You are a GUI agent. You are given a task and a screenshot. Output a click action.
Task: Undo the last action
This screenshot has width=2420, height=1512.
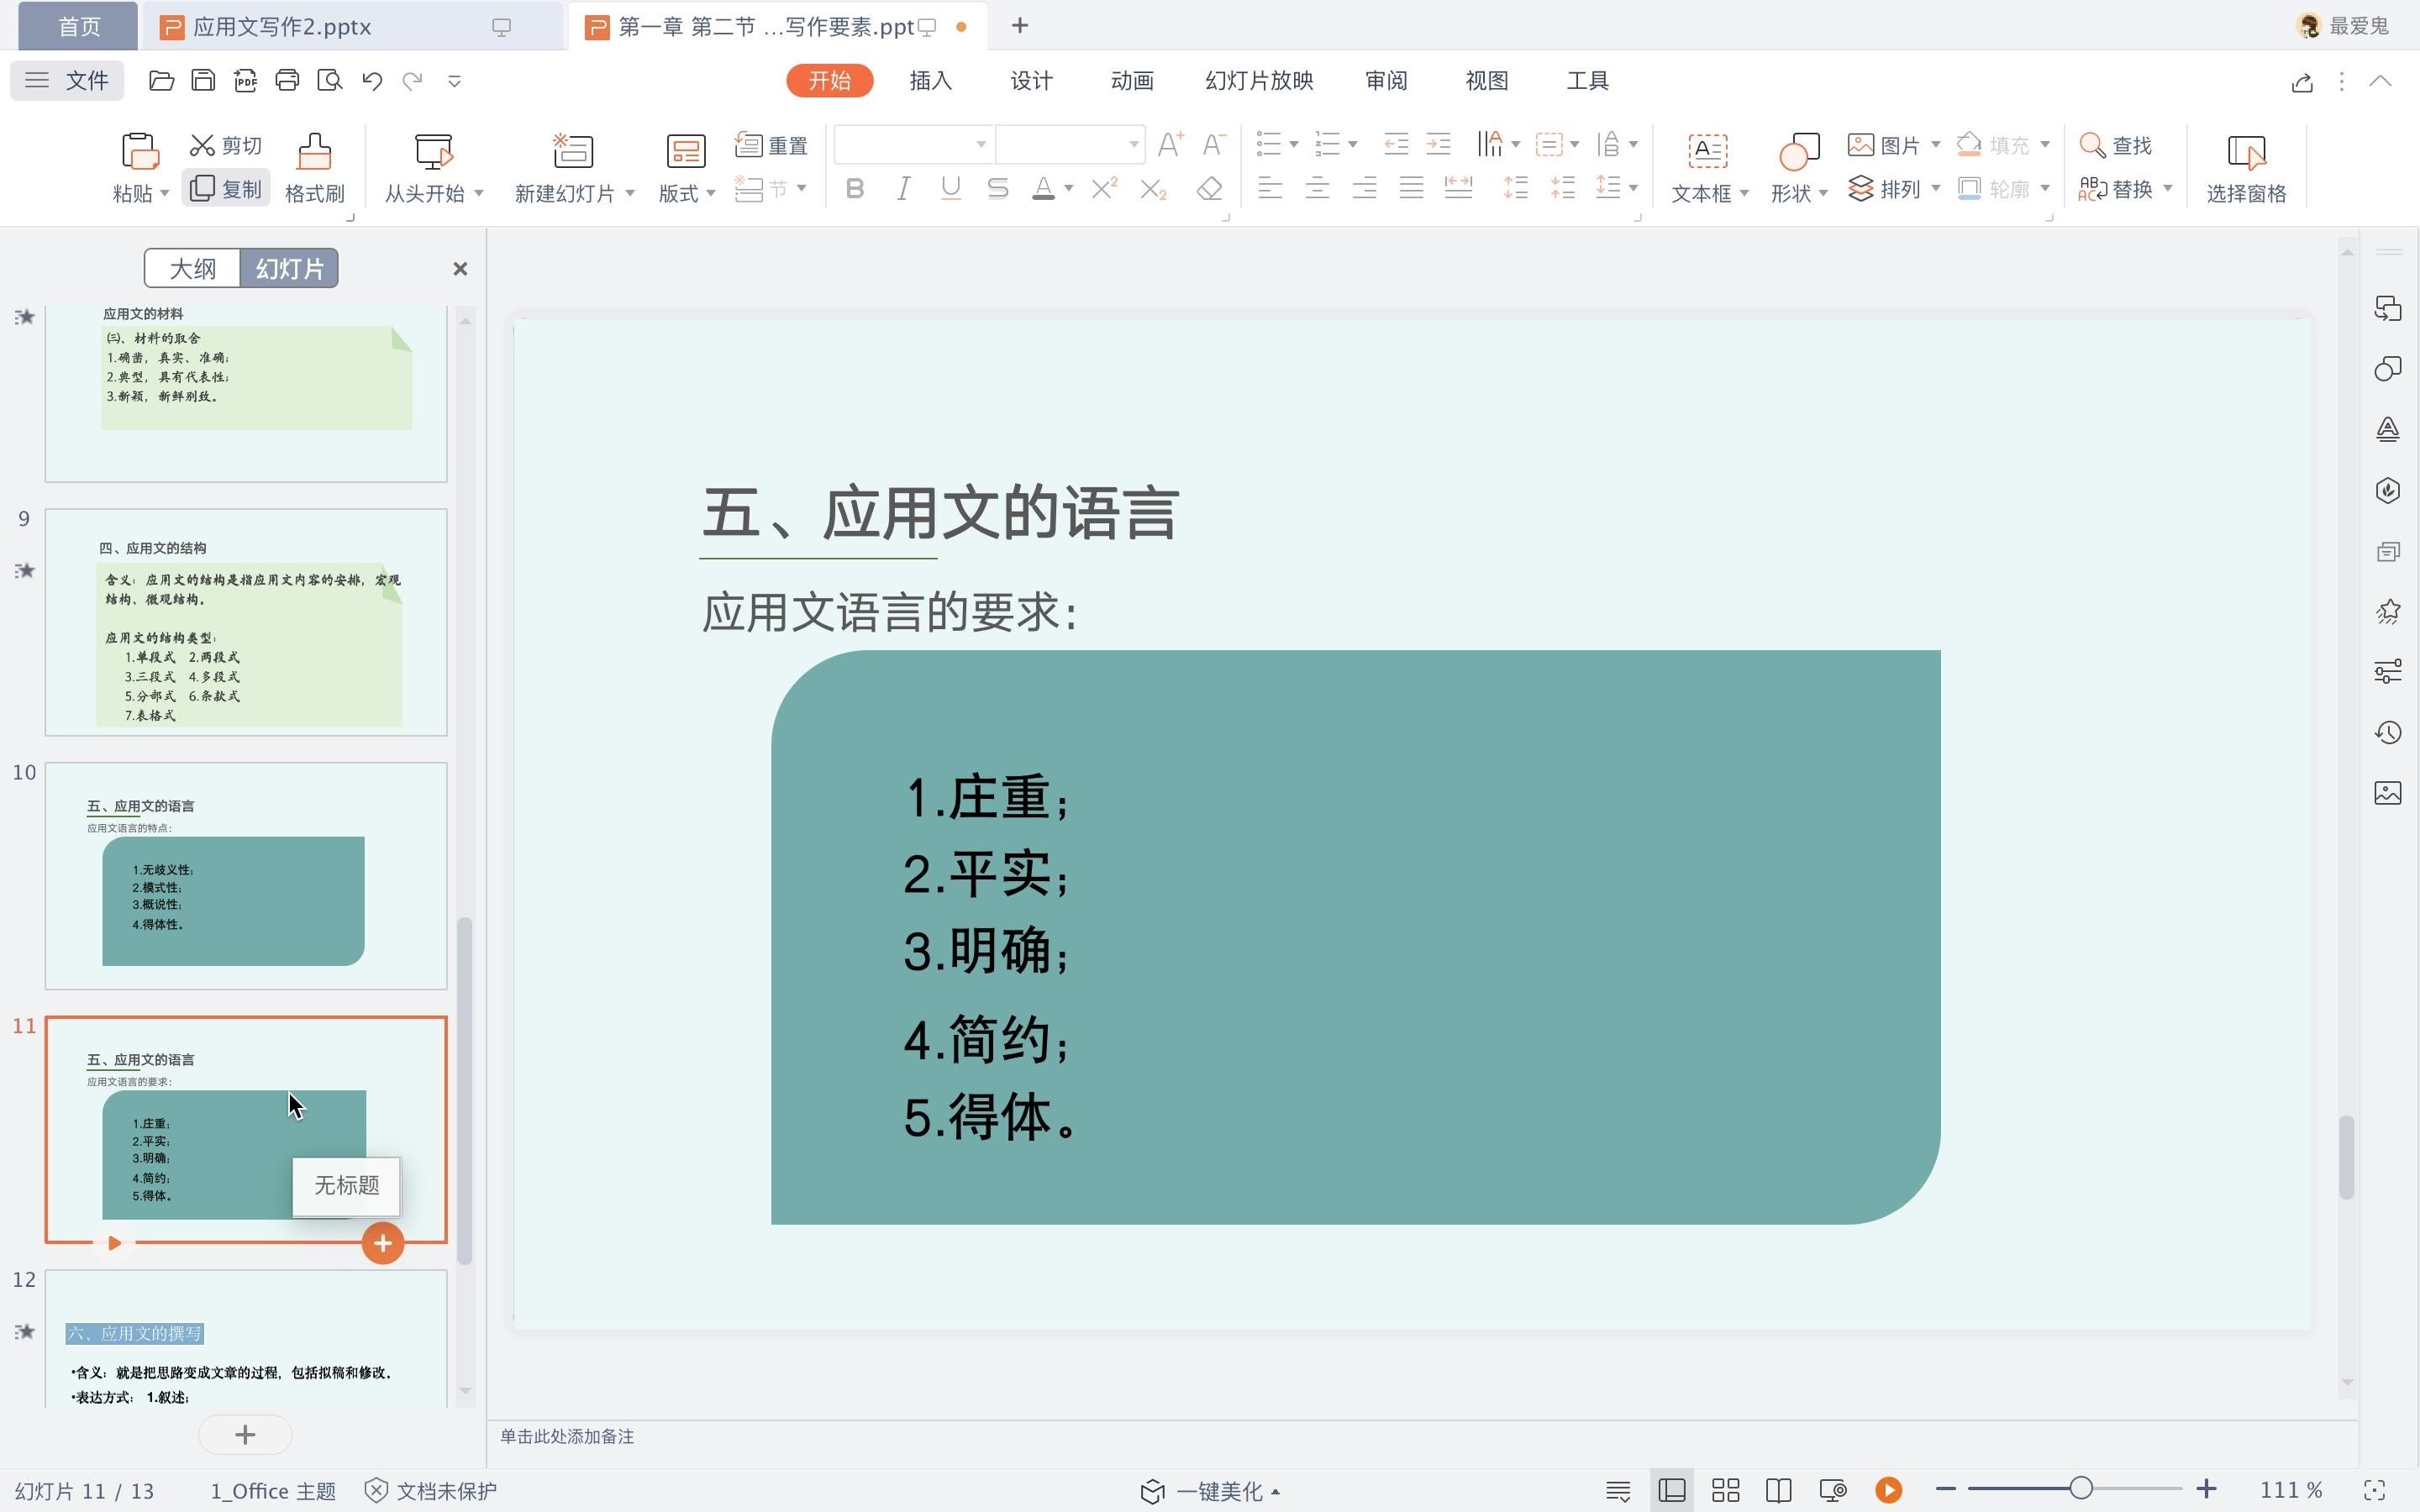pyautogui.click(x=372, y=81)
